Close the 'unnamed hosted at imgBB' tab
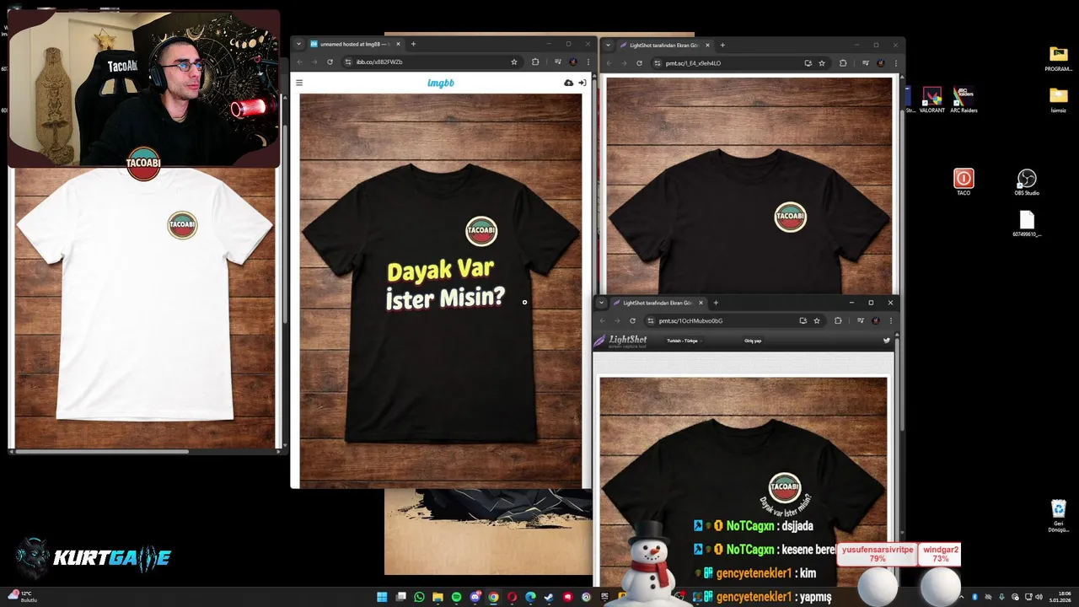This screenshot has width=1079, height=607. pos(398,44)
